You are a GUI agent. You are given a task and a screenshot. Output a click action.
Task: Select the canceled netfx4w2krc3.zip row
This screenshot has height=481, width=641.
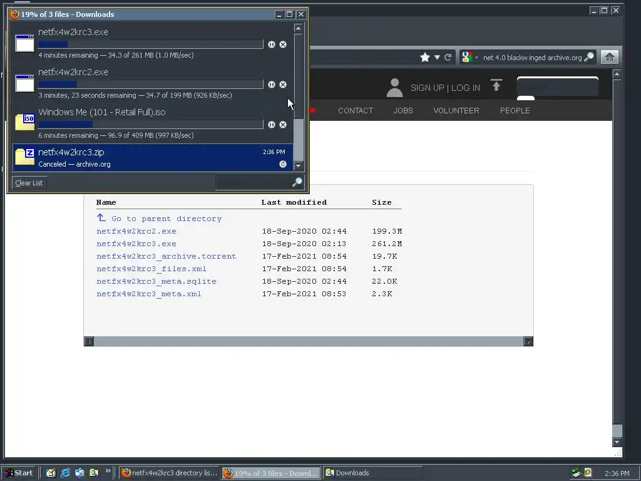coord(153,157)
